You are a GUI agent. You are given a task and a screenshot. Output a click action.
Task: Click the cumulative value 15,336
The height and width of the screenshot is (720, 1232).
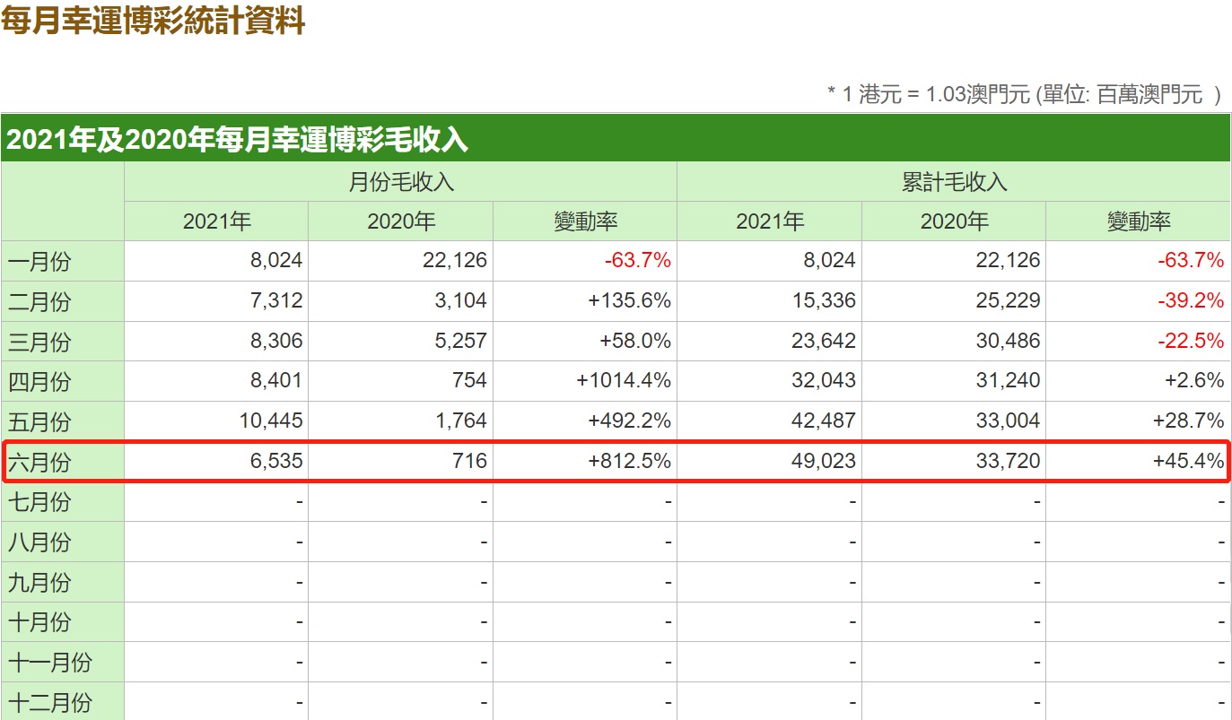825,300
